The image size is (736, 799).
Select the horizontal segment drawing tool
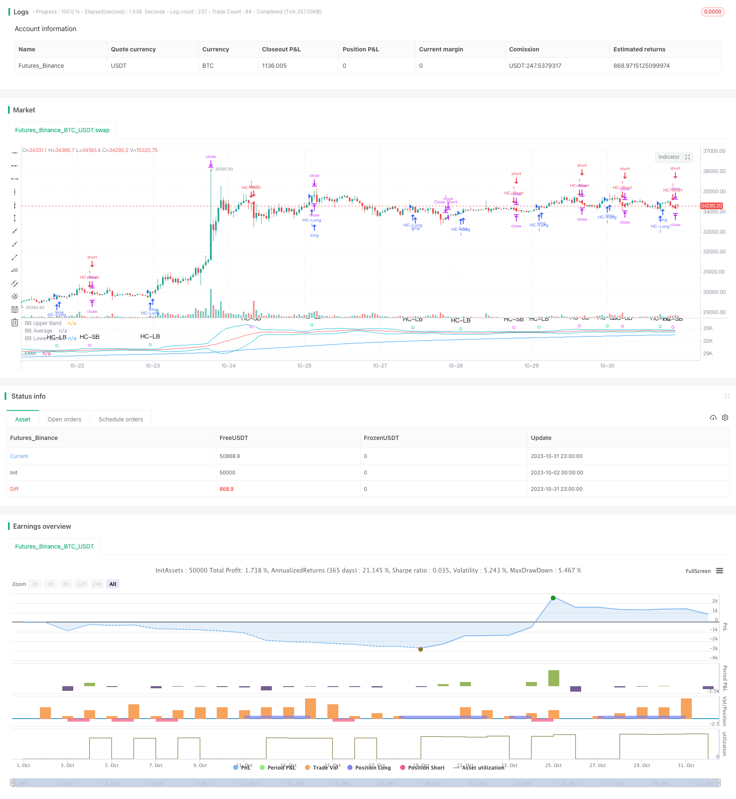pos(15,179)
